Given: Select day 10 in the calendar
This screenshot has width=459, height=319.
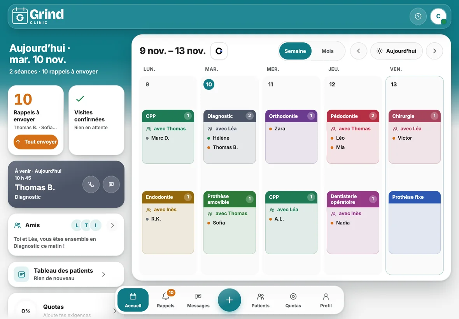Looking at the screenshot, I should click(x=209, y=84).
